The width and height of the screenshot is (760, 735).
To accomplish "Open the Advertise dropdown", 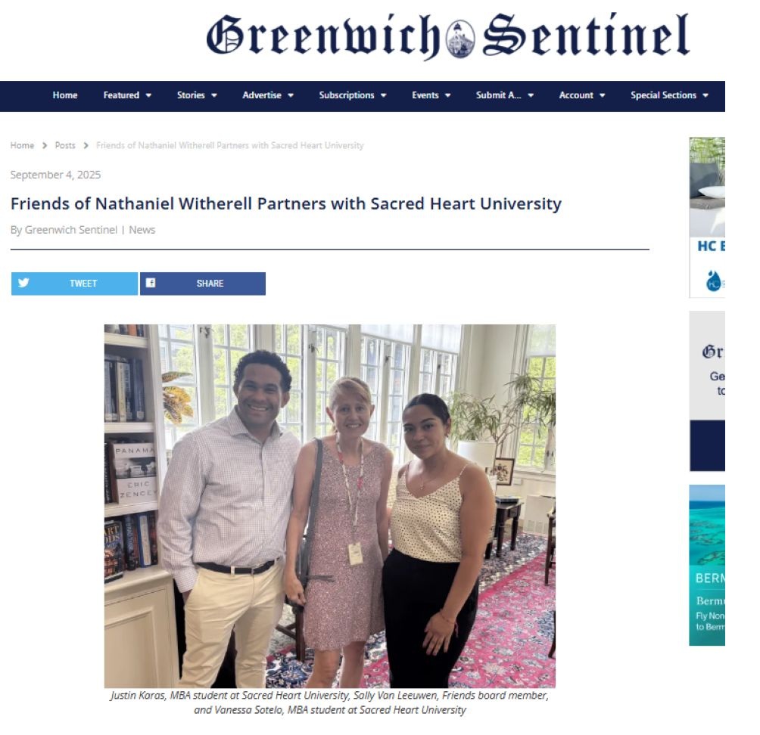I will [268, 95].
